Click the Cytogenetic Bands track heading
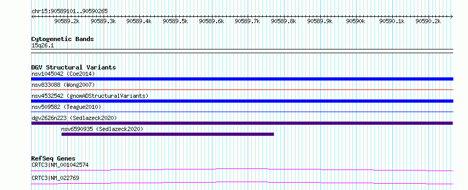 (x=63, y=39)
